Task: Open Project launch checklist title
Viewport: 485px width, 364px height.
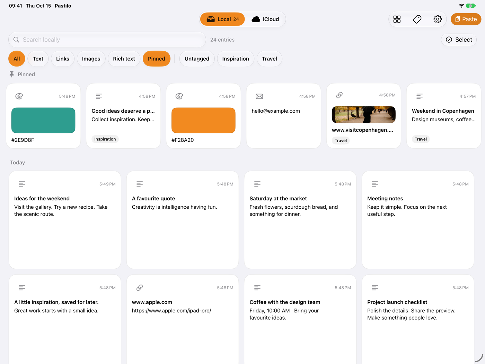Action: coord(397,302)
